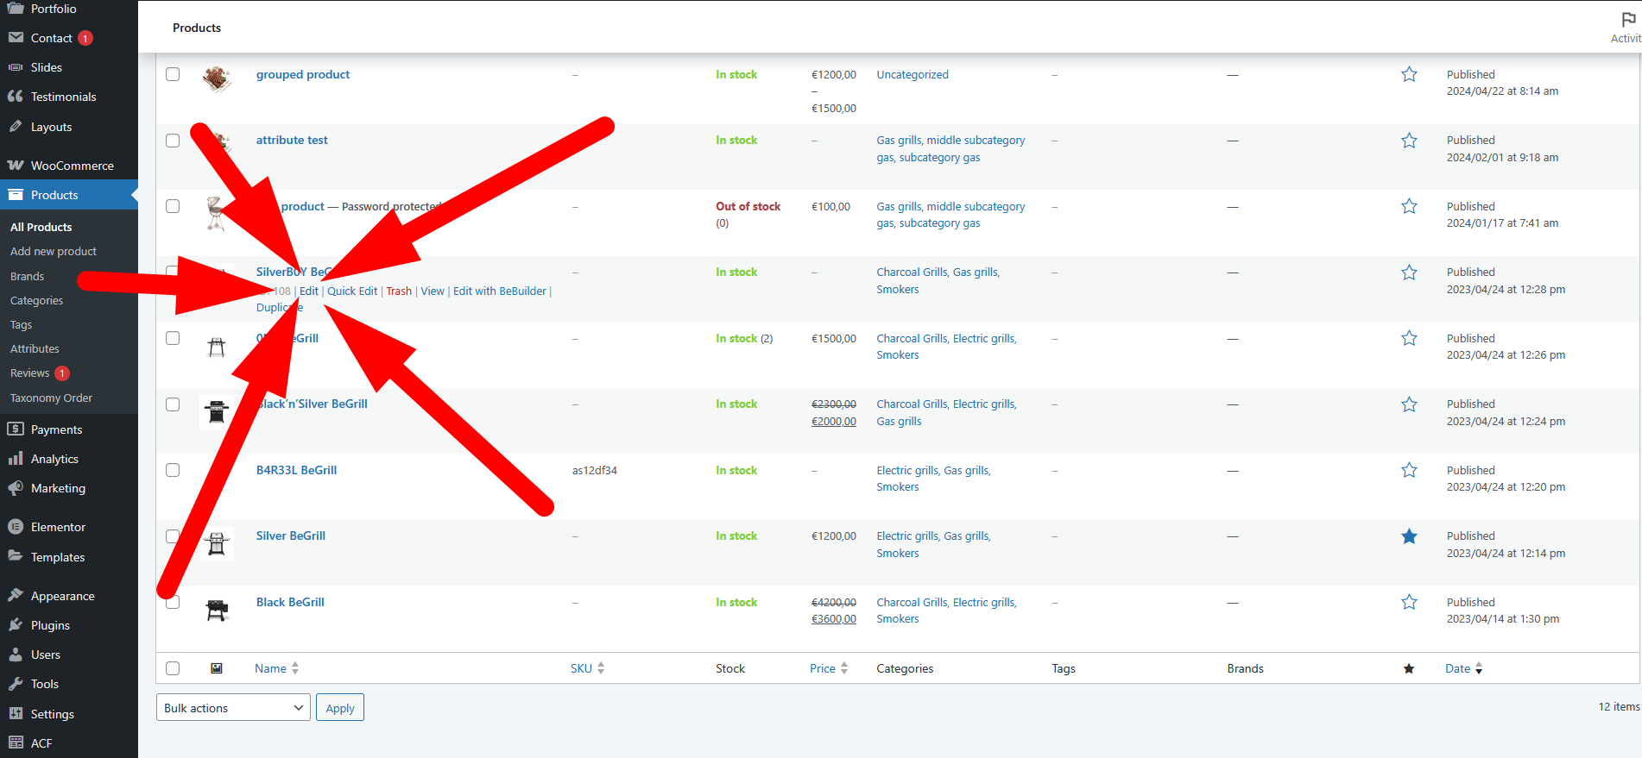Unfeature Silver BeGrill using filled star

[x=1409, y=536]
